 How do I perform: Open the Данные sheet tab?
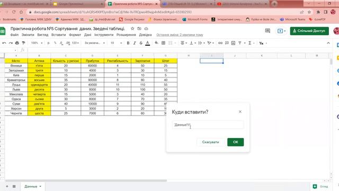point(33,186)
